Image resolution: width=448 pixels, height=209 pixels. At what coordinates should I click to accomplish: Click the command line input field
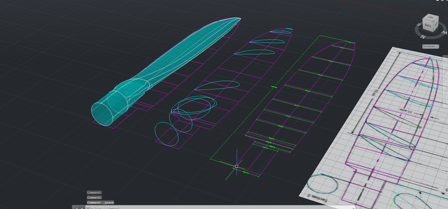click(x=220, y=207)
